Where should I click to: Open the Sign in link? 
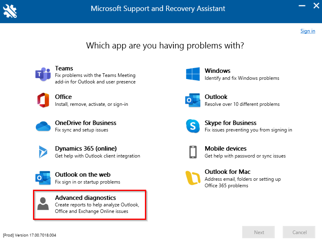click(x=308, y=31)
